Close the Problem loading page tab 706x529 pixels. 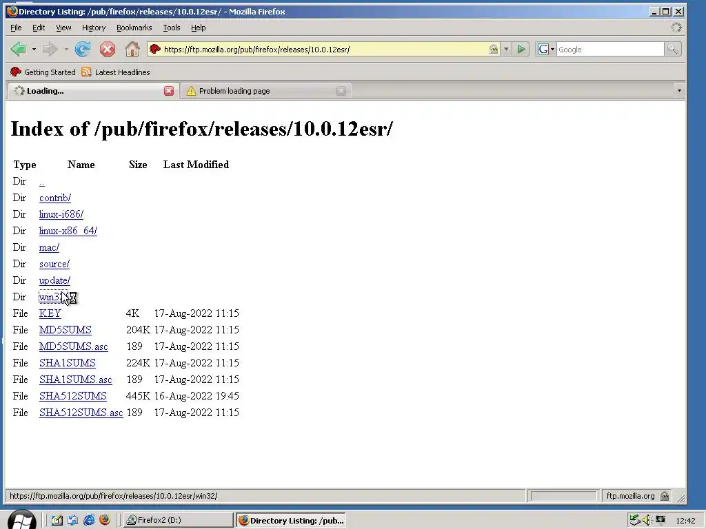(x=341, y=91)
